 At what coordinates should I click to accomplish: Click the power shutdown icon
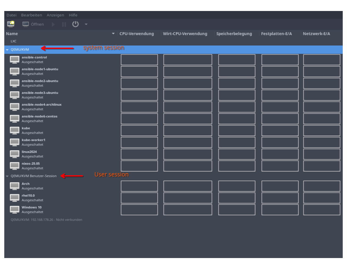(x=75, y=24)
